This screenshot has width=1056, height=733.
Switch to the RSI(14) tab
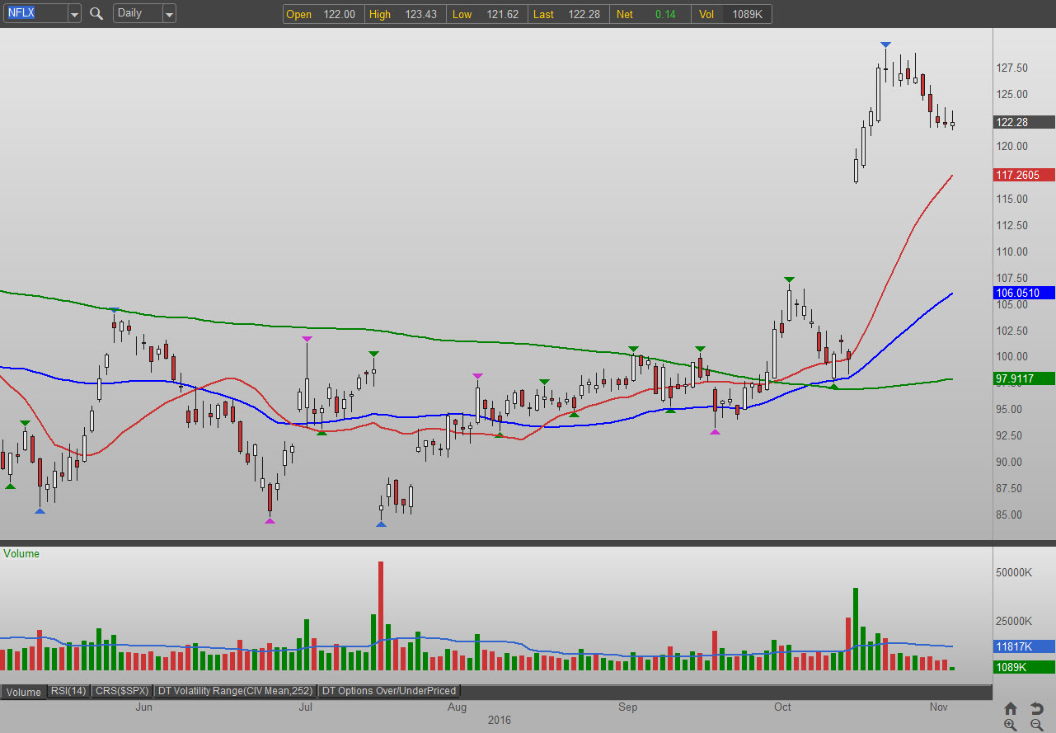[68, 691]
